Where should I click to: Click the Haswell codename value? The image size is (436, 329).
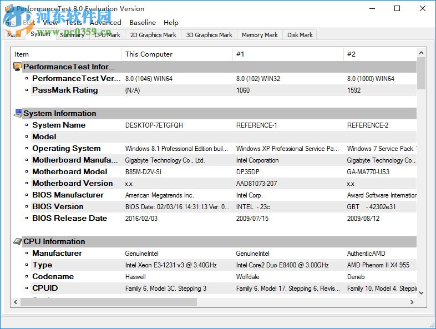[x=135, y=277]
